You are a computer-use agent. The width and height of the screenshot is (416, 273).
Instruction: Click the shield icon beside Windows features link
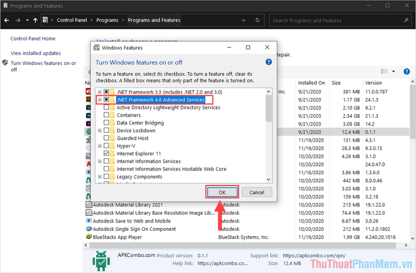5,63
